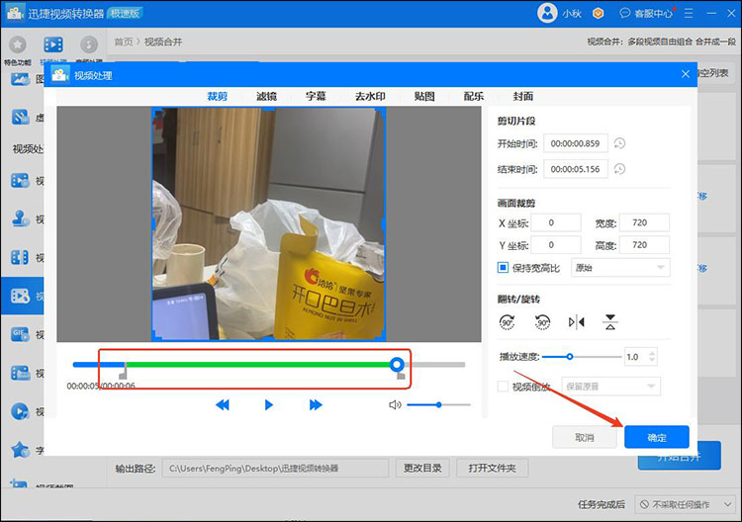Click the 开始时间 input field
Screen dimensions: 742x522
[576, 143]
